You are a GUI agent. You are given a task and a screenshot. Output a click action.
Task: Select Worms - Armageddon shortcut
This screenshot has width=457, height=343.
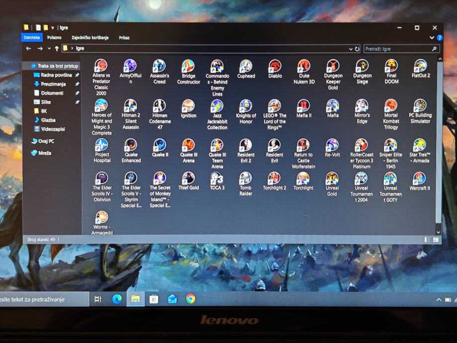point(102,223)
